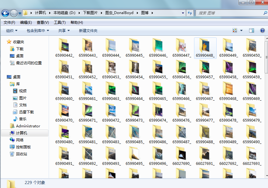Click the Refresh button beside address bar
Viewport: 268px width, 188px height.
(190, 13)
